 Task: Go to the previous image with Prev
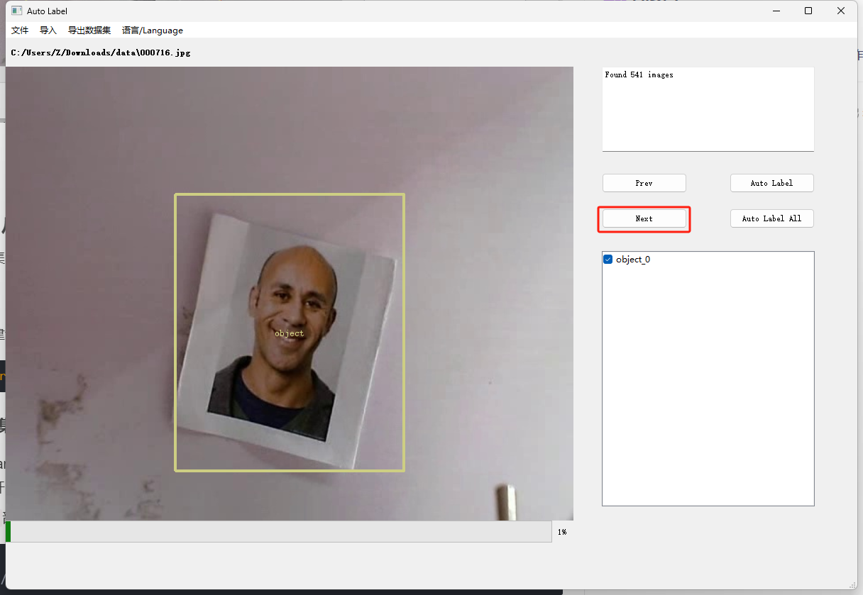pos(644,183)
